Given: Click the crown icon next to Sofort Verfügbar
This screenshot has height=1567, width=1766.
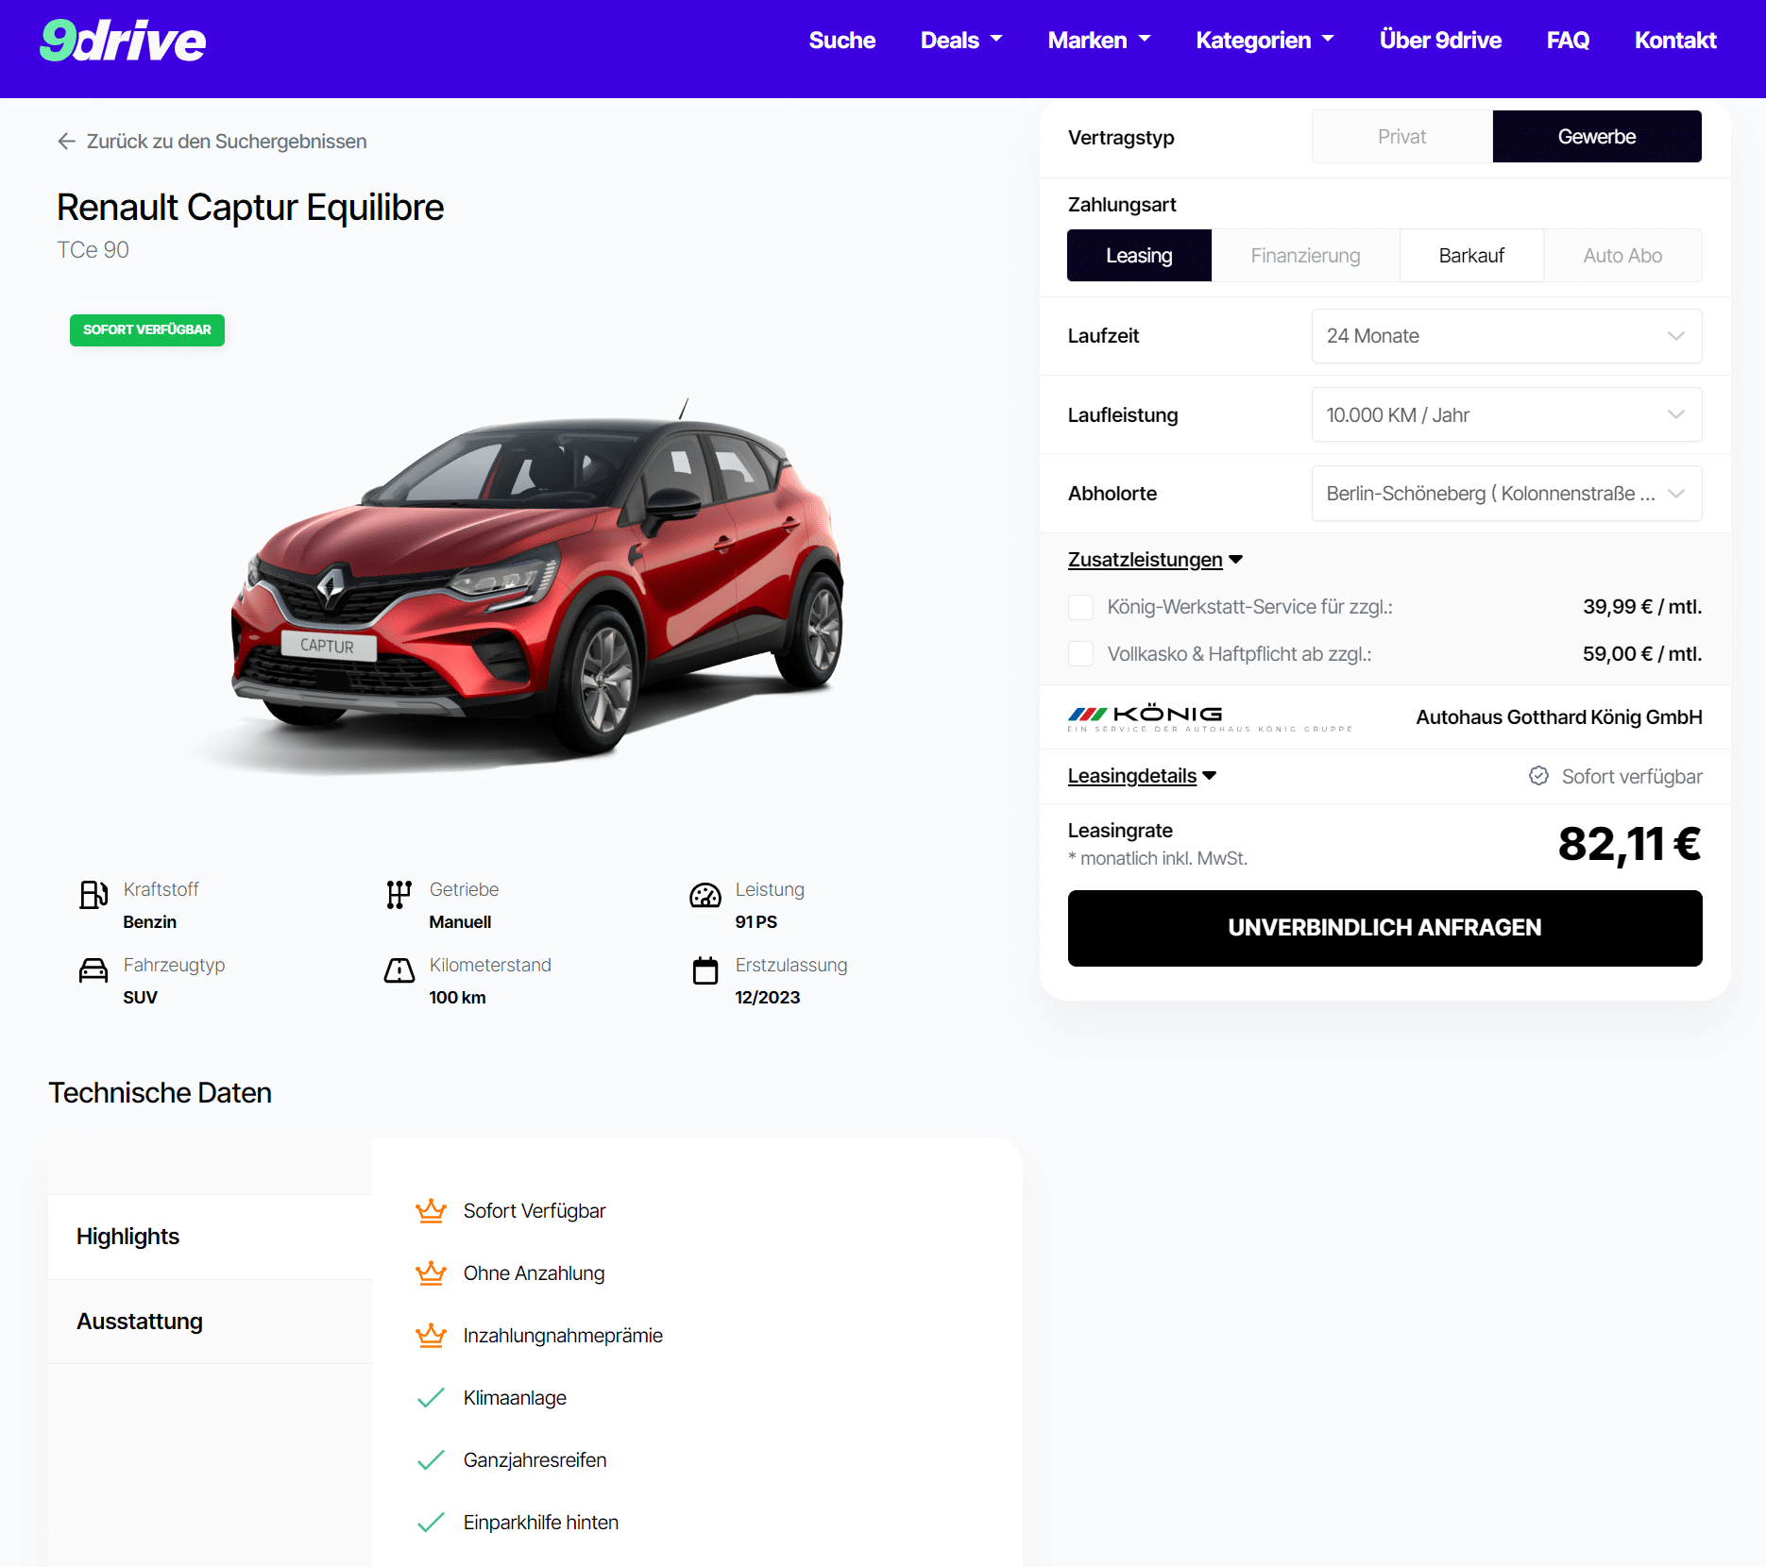Looking at the screenshot, I should [431, 1210].
